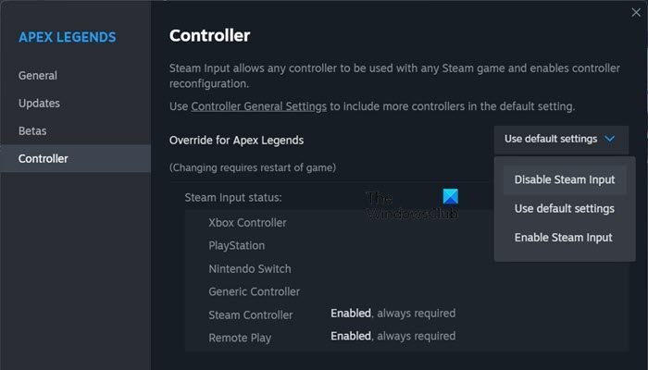Image resolution: width=648 pixels, height=370 pixels.
Task: Click the Controller page heading
Action: (209, 36)
